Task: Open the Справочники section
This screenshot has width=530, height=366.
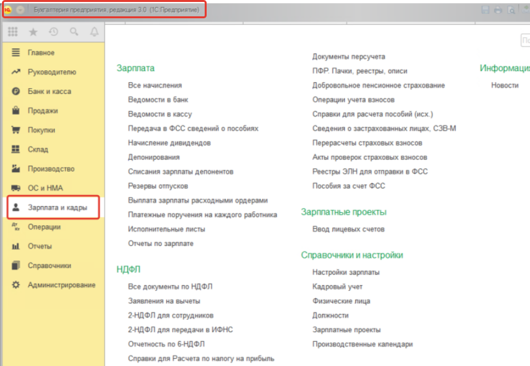Action: click(x=50, y=266)
